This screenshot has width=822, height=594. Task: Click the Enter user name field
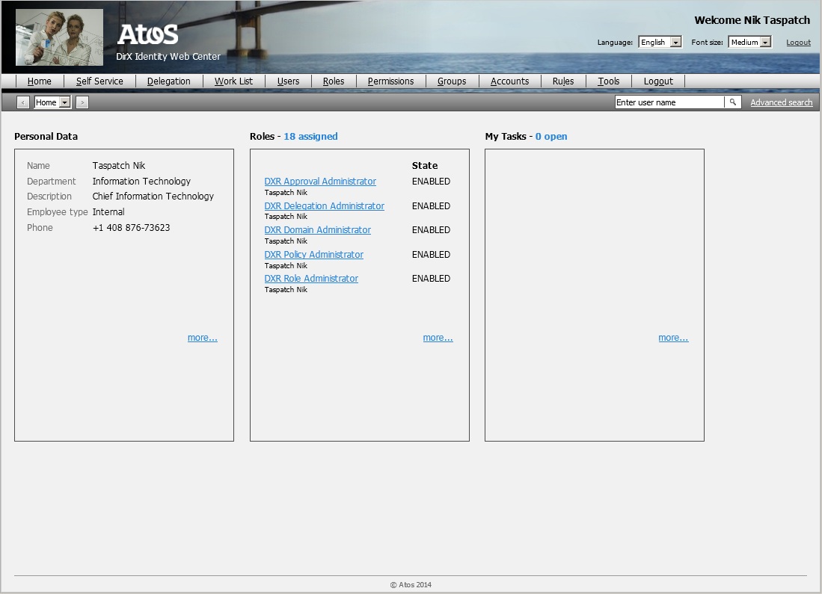point(669,102)
